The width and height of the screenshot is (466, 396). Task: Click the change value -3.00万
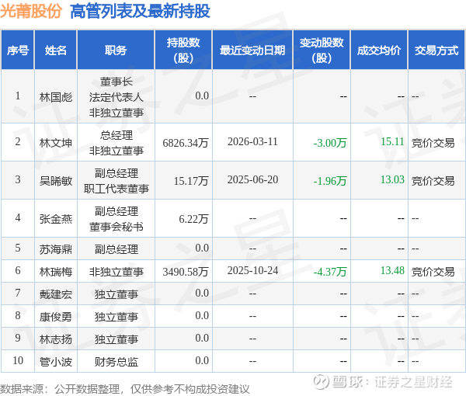330,143
